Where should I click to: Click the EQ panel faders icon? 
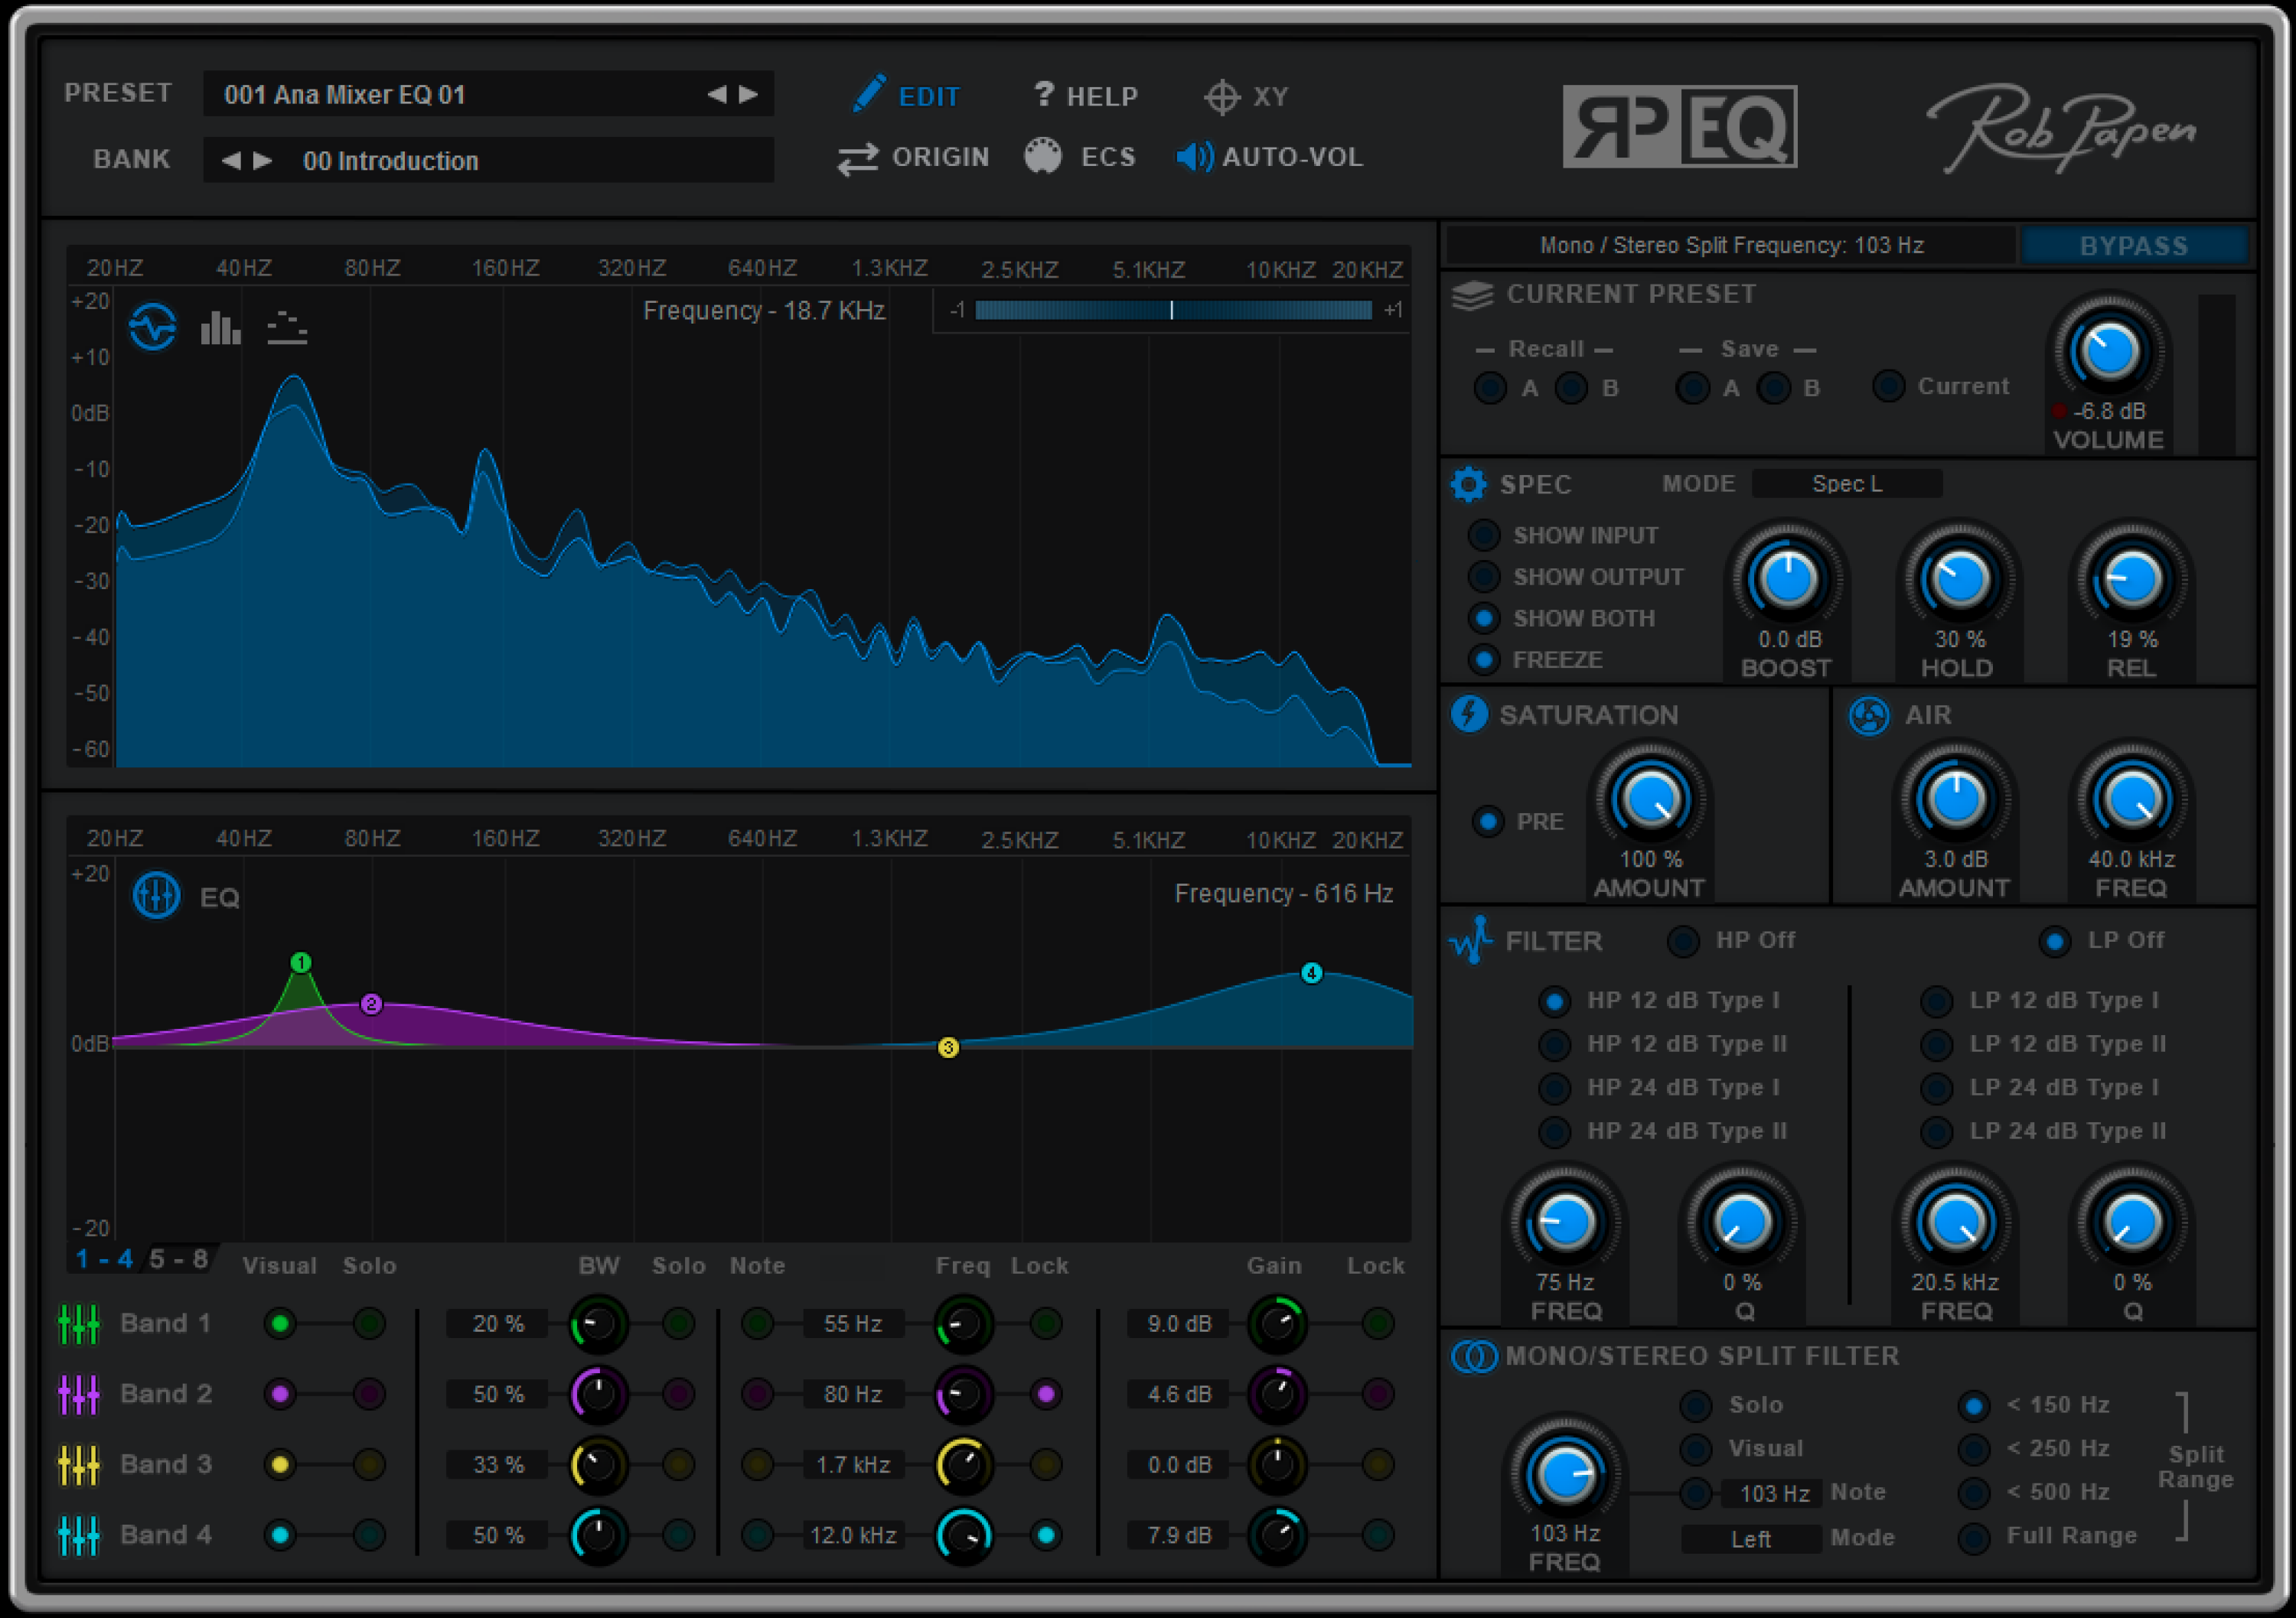tap(156, 894)
